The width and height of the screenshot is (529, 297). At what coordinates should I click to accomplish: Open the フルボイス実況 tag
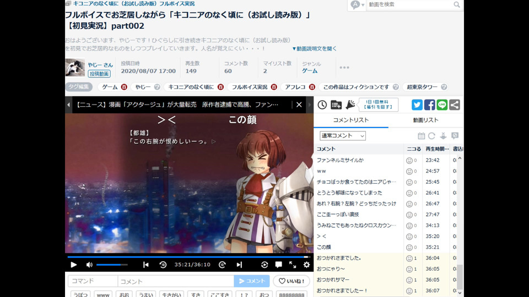click(x=249, y=87)
